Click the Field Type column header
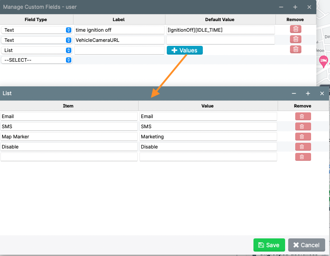 [36, 19]
